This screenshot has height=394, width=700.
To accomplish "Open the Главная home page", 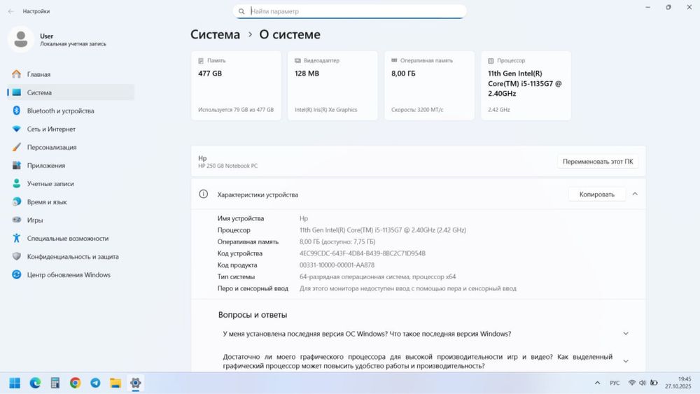I will pos(71,74).
